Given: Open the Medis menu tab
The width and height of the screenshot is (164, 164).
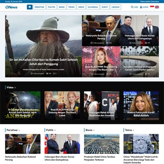Looking at the screenshot, I should pos(81,7).
